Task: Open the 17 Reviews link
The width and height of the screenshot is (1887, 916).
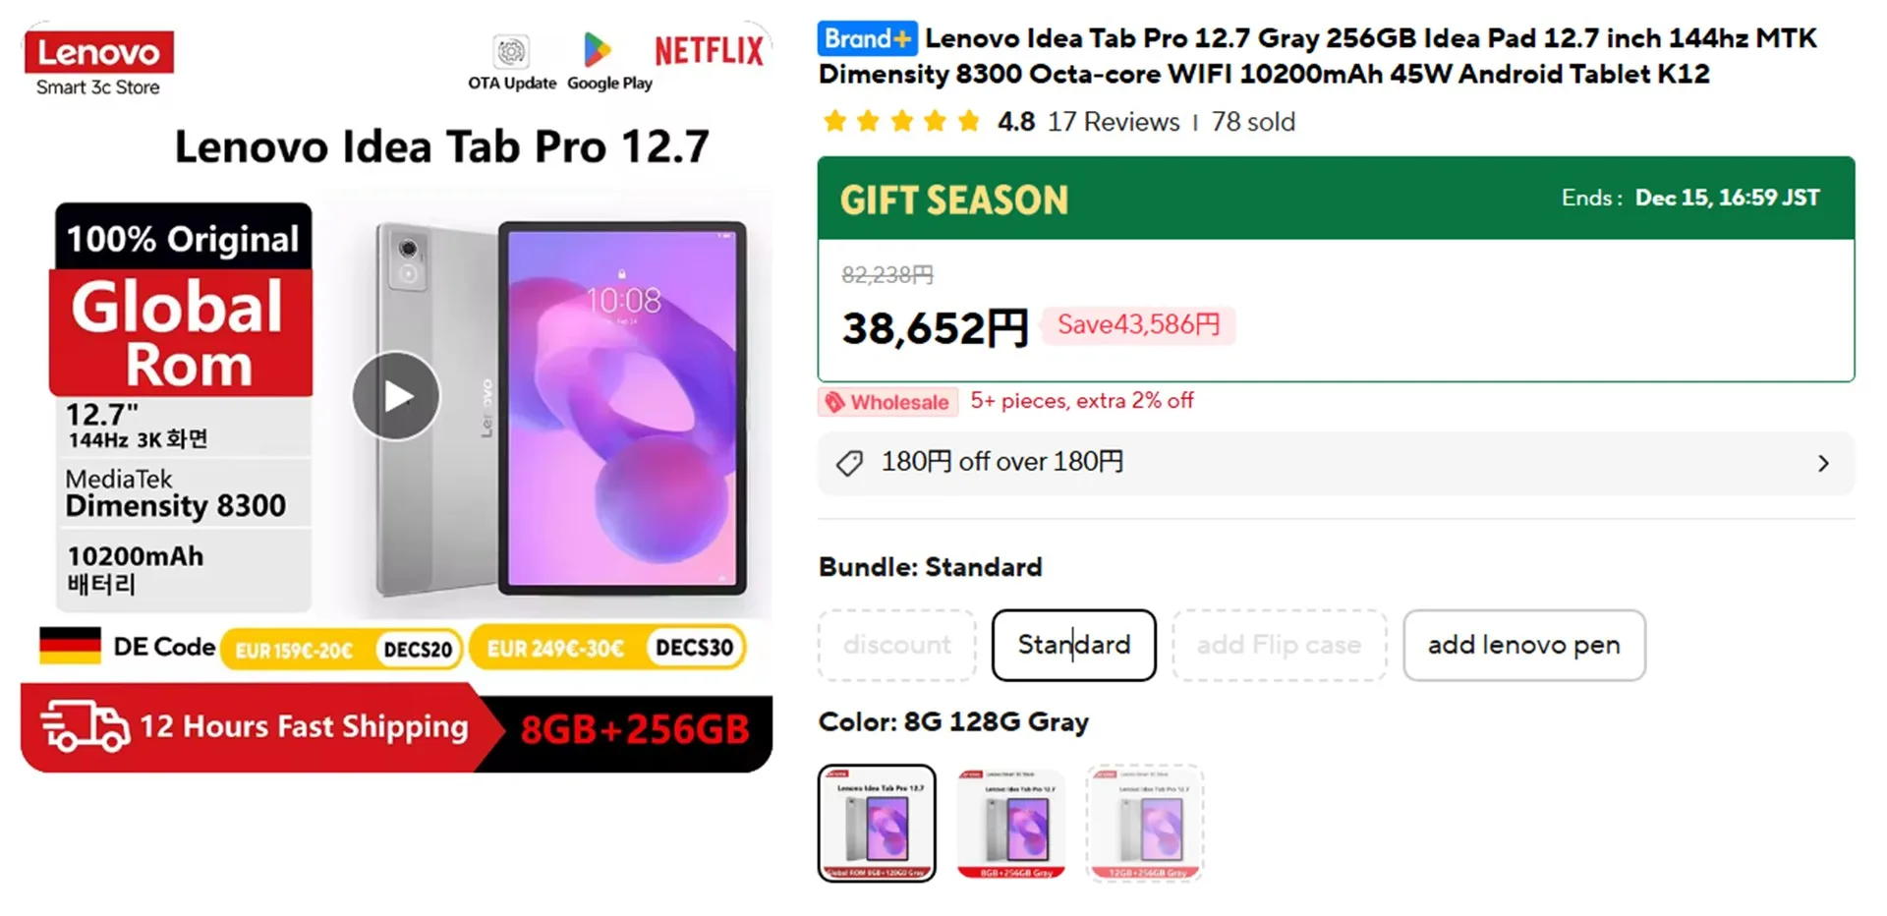Action: [x=1113, y=122]
